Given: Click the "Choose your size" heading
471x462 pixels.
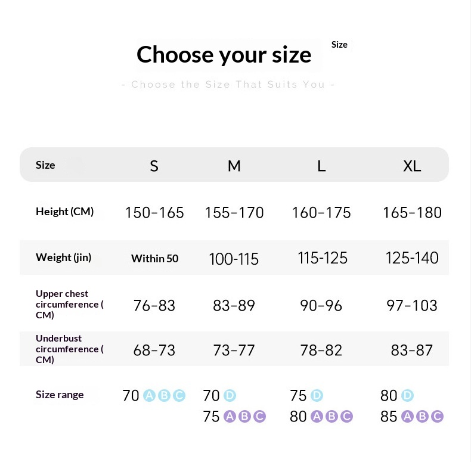Looking at the screenshot, I should coord(224,54).
